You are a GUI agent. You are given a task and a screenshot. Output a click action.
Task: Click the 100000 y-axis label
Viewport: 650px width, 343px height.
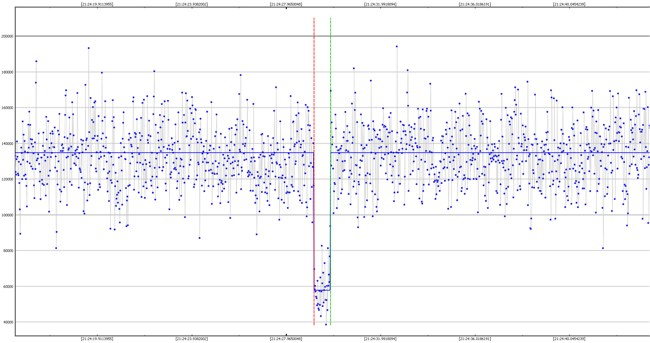pos(7,215)
